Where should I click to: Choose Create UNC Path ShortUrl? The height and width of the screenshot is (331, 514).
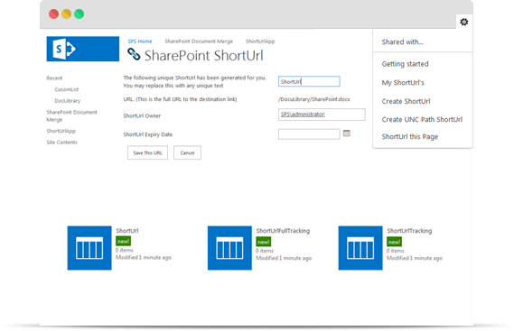coord(422,119)
